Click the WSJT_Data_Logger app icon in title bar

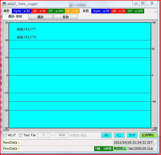(4, 4)
